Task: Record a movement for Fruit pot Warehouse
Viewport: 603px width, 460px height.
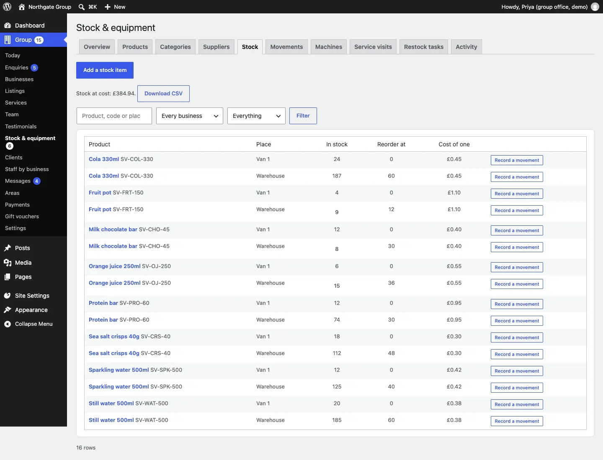Action: pos(517,210)
